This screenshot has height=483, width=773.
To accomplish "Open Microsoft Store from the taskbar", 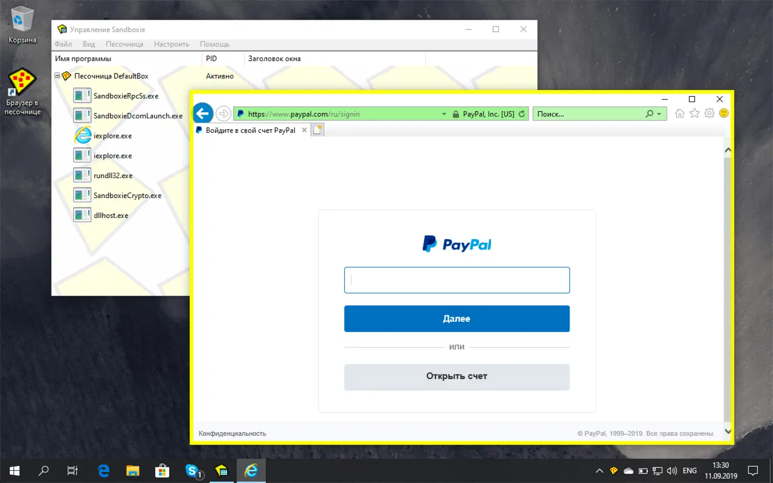I will click(162, 471).
